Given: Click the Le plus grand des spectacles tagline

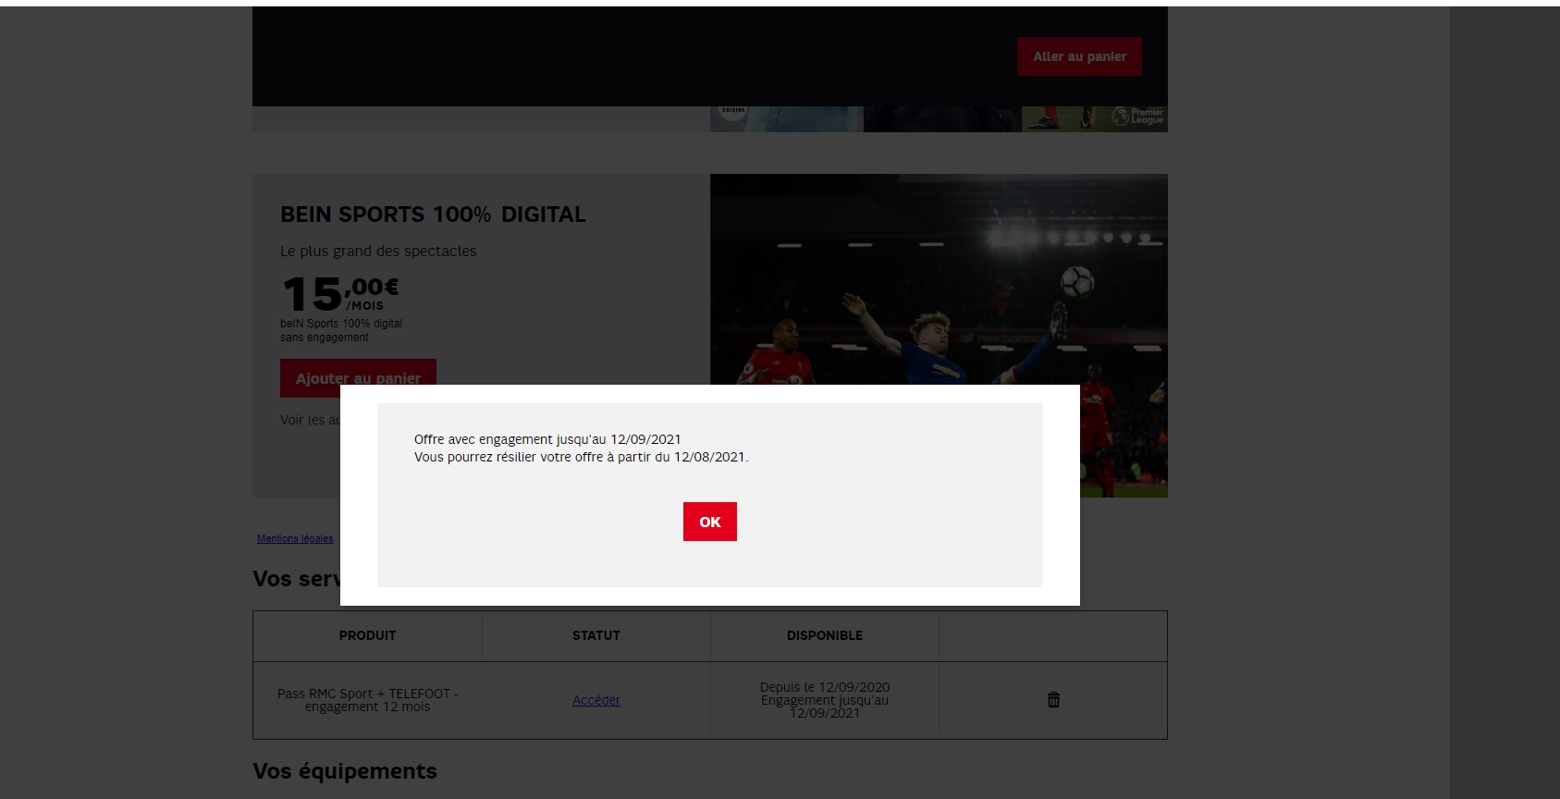Looking at the screenshot, I should (x=378, y=252).
